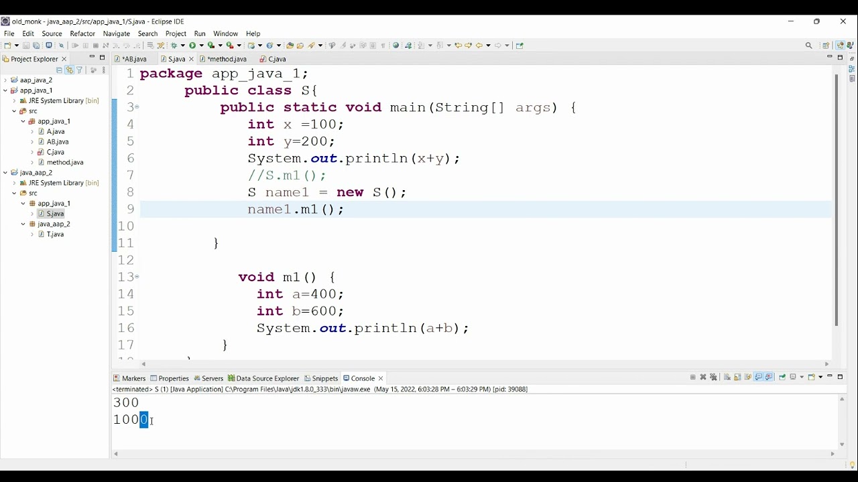Click Display Selected Console monitor icon
The image size is (858, 482).
[793, 378]
